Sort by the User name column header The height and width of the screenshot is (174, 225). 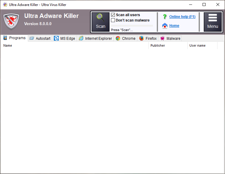click(x=202, y=45)
